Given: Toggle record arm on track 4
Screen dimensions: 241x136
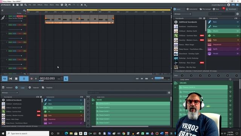Looking at the screenshot, I should (x=20, y=42).
